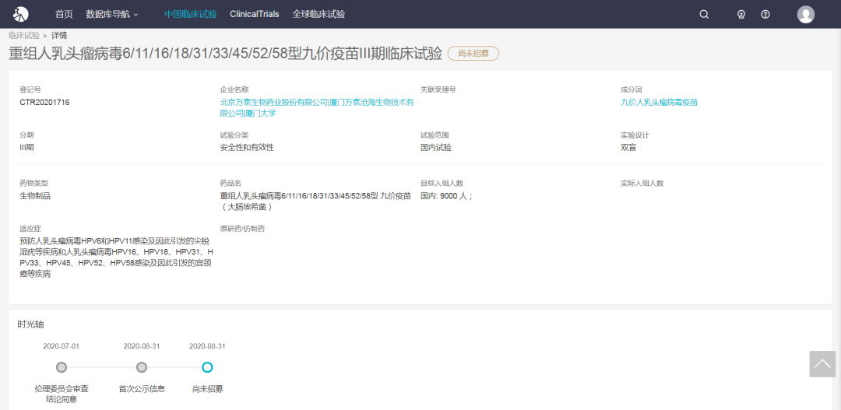Click the registration number CTR20201716
Viewport: 841px width, 410px height.
(44, 102)
